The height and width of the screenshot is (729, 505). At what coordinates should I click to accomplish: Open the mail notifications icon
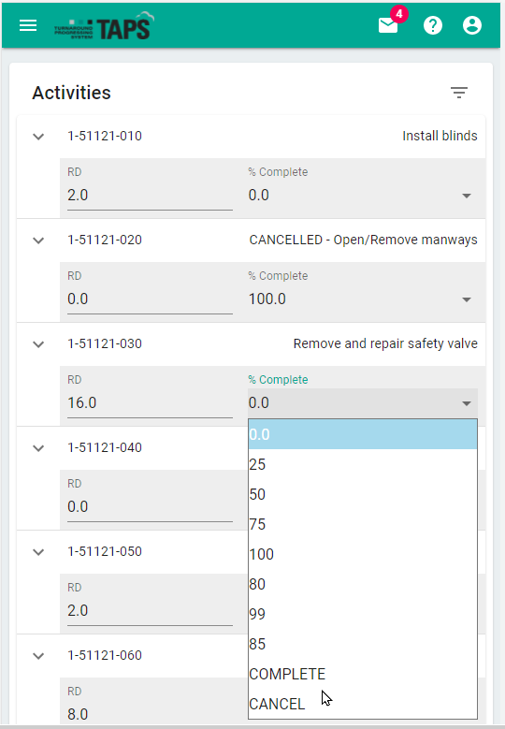pyautogui.click(x=388, y=25)
